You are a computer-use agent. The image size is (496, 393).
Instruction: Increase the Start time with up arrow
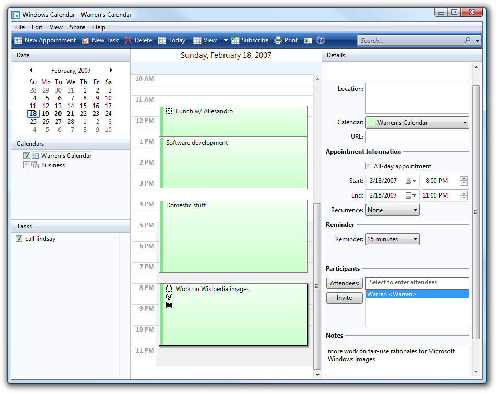(x=464, y=178)
